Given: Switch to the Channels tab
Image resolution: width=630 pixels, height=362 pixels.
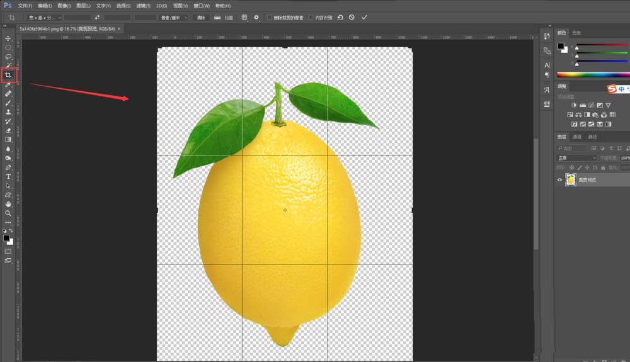Looking at the screenshot, I should coord(577,137).
